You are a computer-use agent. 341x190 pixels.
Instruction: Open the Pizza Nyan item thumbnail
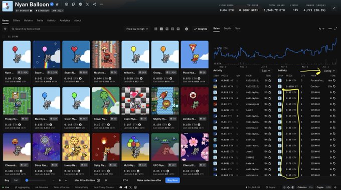click(x=195, y=54)
